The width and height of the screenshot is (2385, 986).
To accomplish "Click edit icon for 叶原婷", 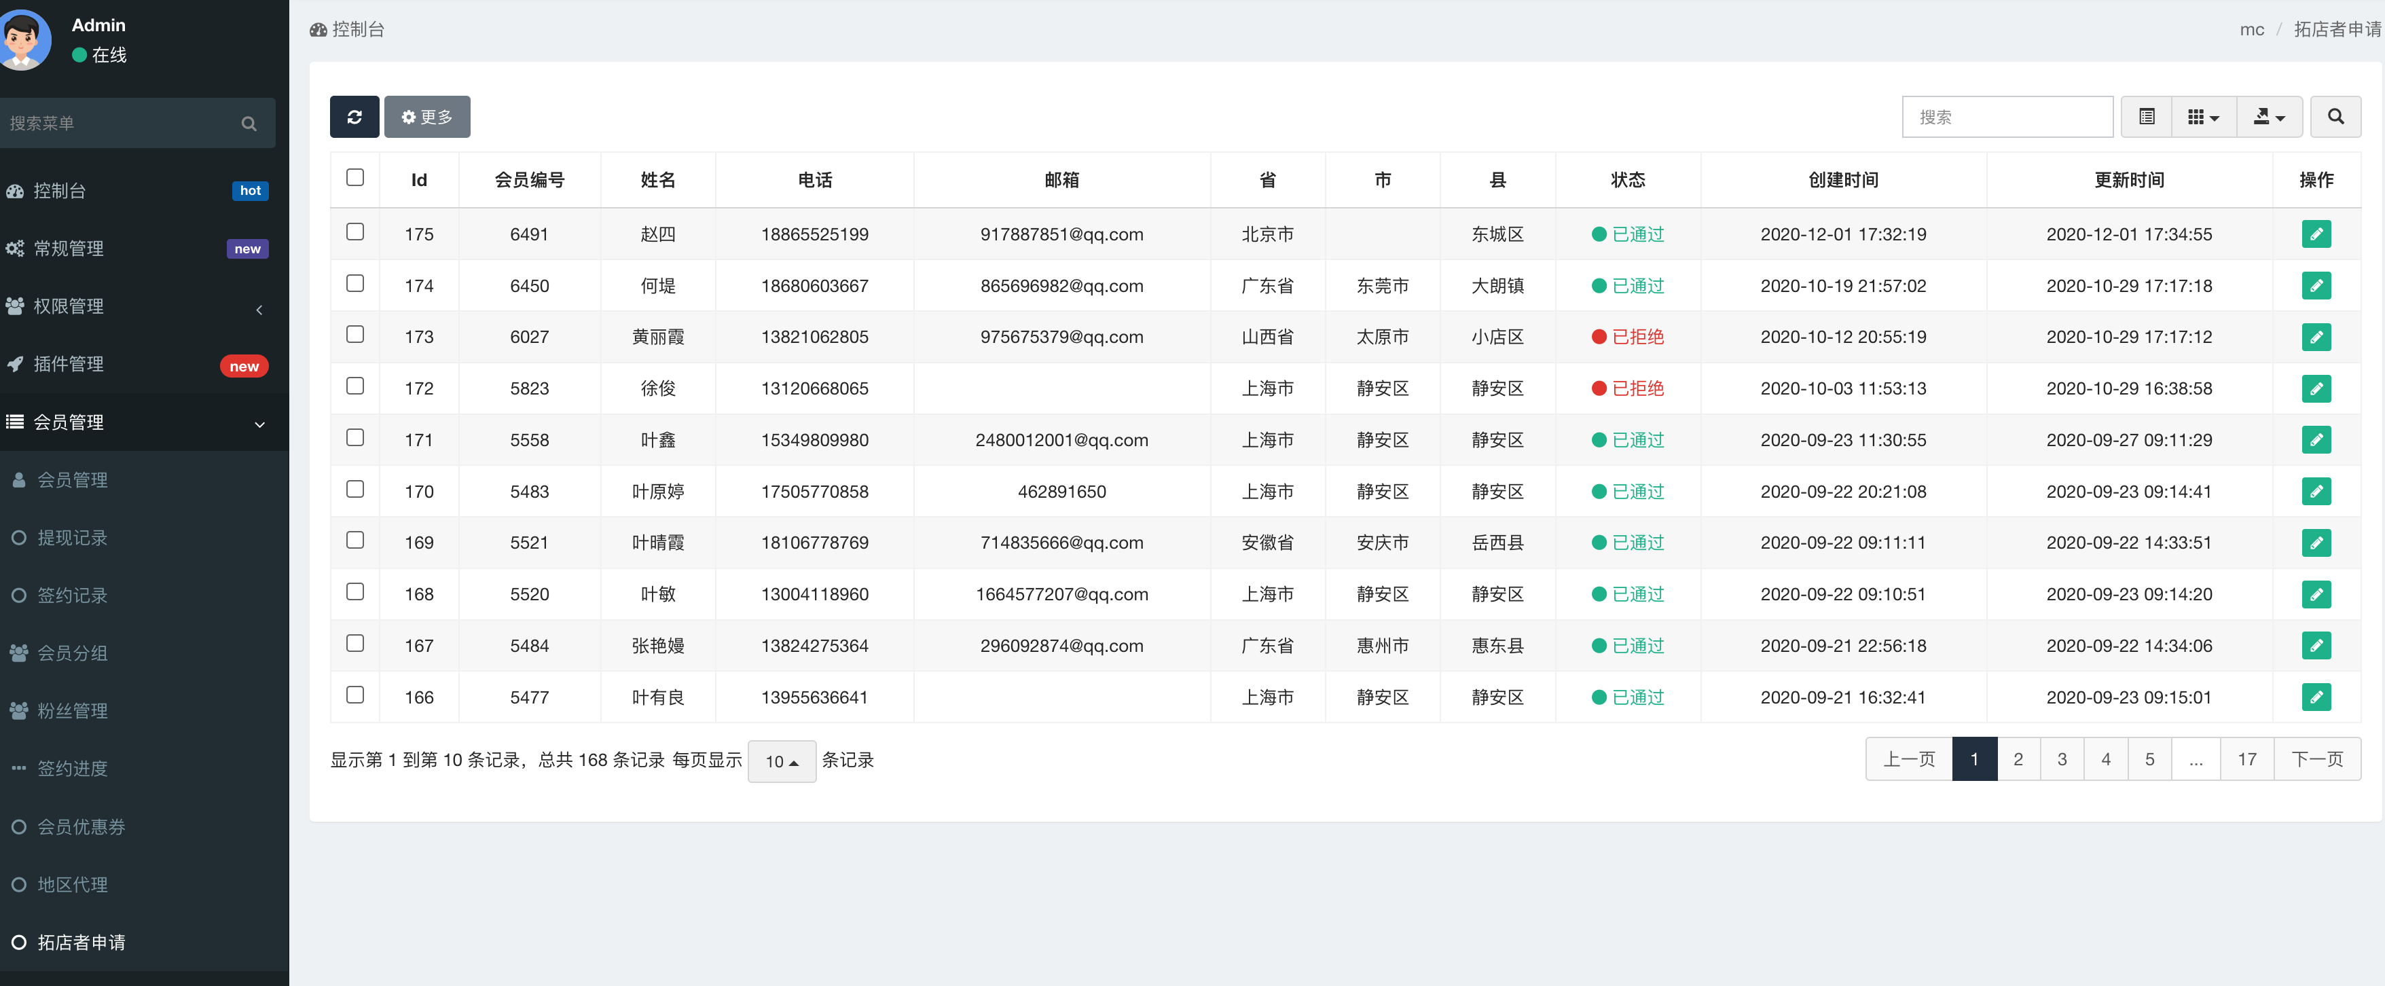I will coord(2316,492).
